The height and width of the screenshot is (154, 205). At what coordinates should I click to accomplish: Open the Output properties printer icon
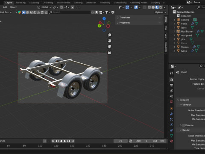171,85
